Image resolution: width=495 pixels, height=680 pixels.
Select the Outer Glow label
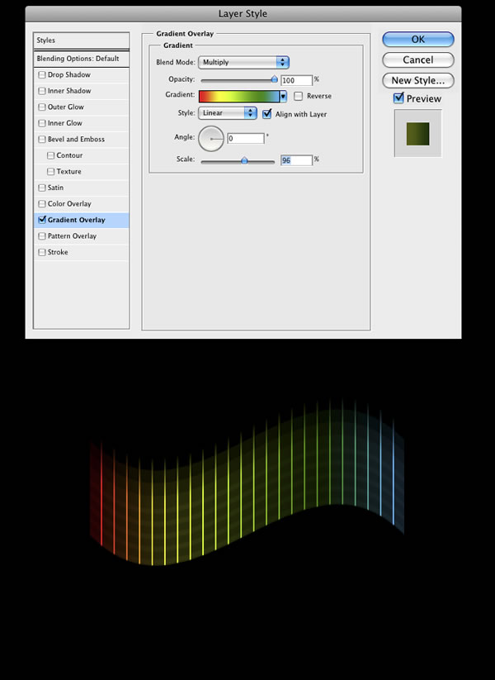coord(66,107)
